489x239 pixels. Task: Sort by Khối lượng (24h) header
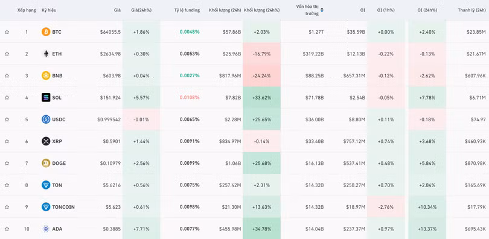tap(225, 10)
